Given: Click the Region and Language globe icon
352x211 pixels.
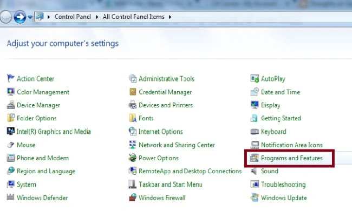Looking at the screenshot, I should point(10,171).
